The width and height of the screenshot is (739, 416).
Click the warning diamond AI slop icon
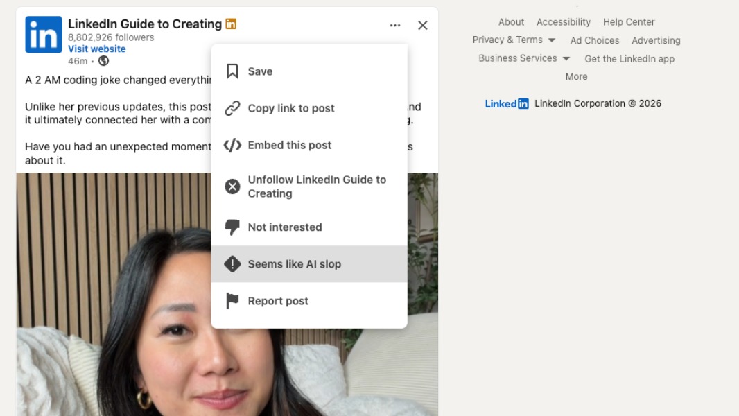(232, 264)
